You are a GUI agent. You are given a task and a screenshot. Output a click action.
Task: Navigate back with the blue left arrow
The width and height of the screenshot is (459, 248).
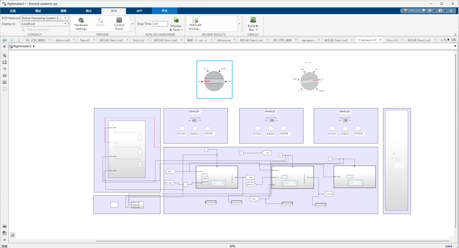click(x=4, y=40)
